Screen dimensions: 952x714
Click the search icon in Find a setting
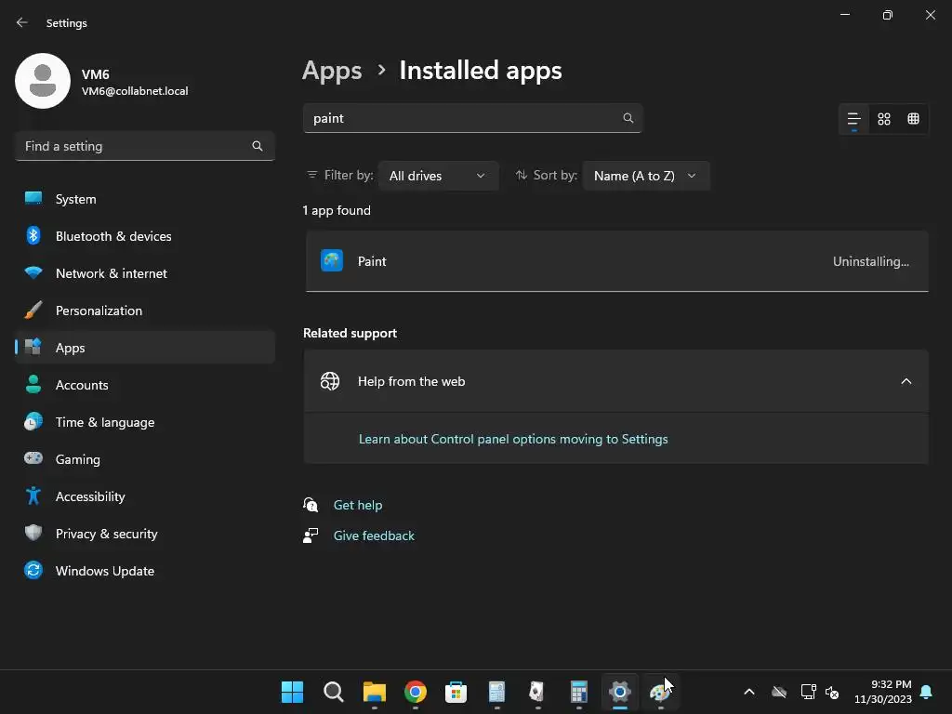click(258, 146)
